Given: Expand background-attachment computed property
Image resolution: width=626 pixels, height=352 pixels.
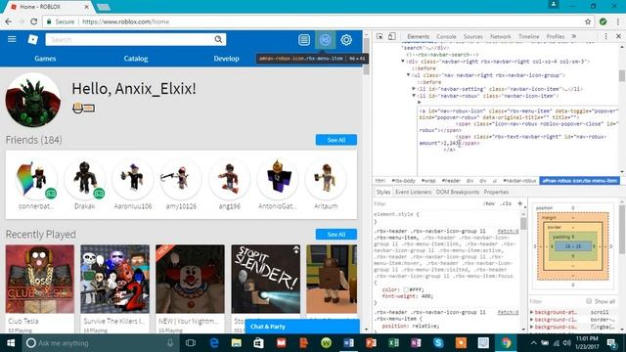Looking at the screenshot, I should pos(531,312).
